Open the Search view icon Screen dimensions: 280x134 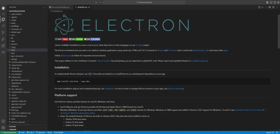(x=3, y=26)
